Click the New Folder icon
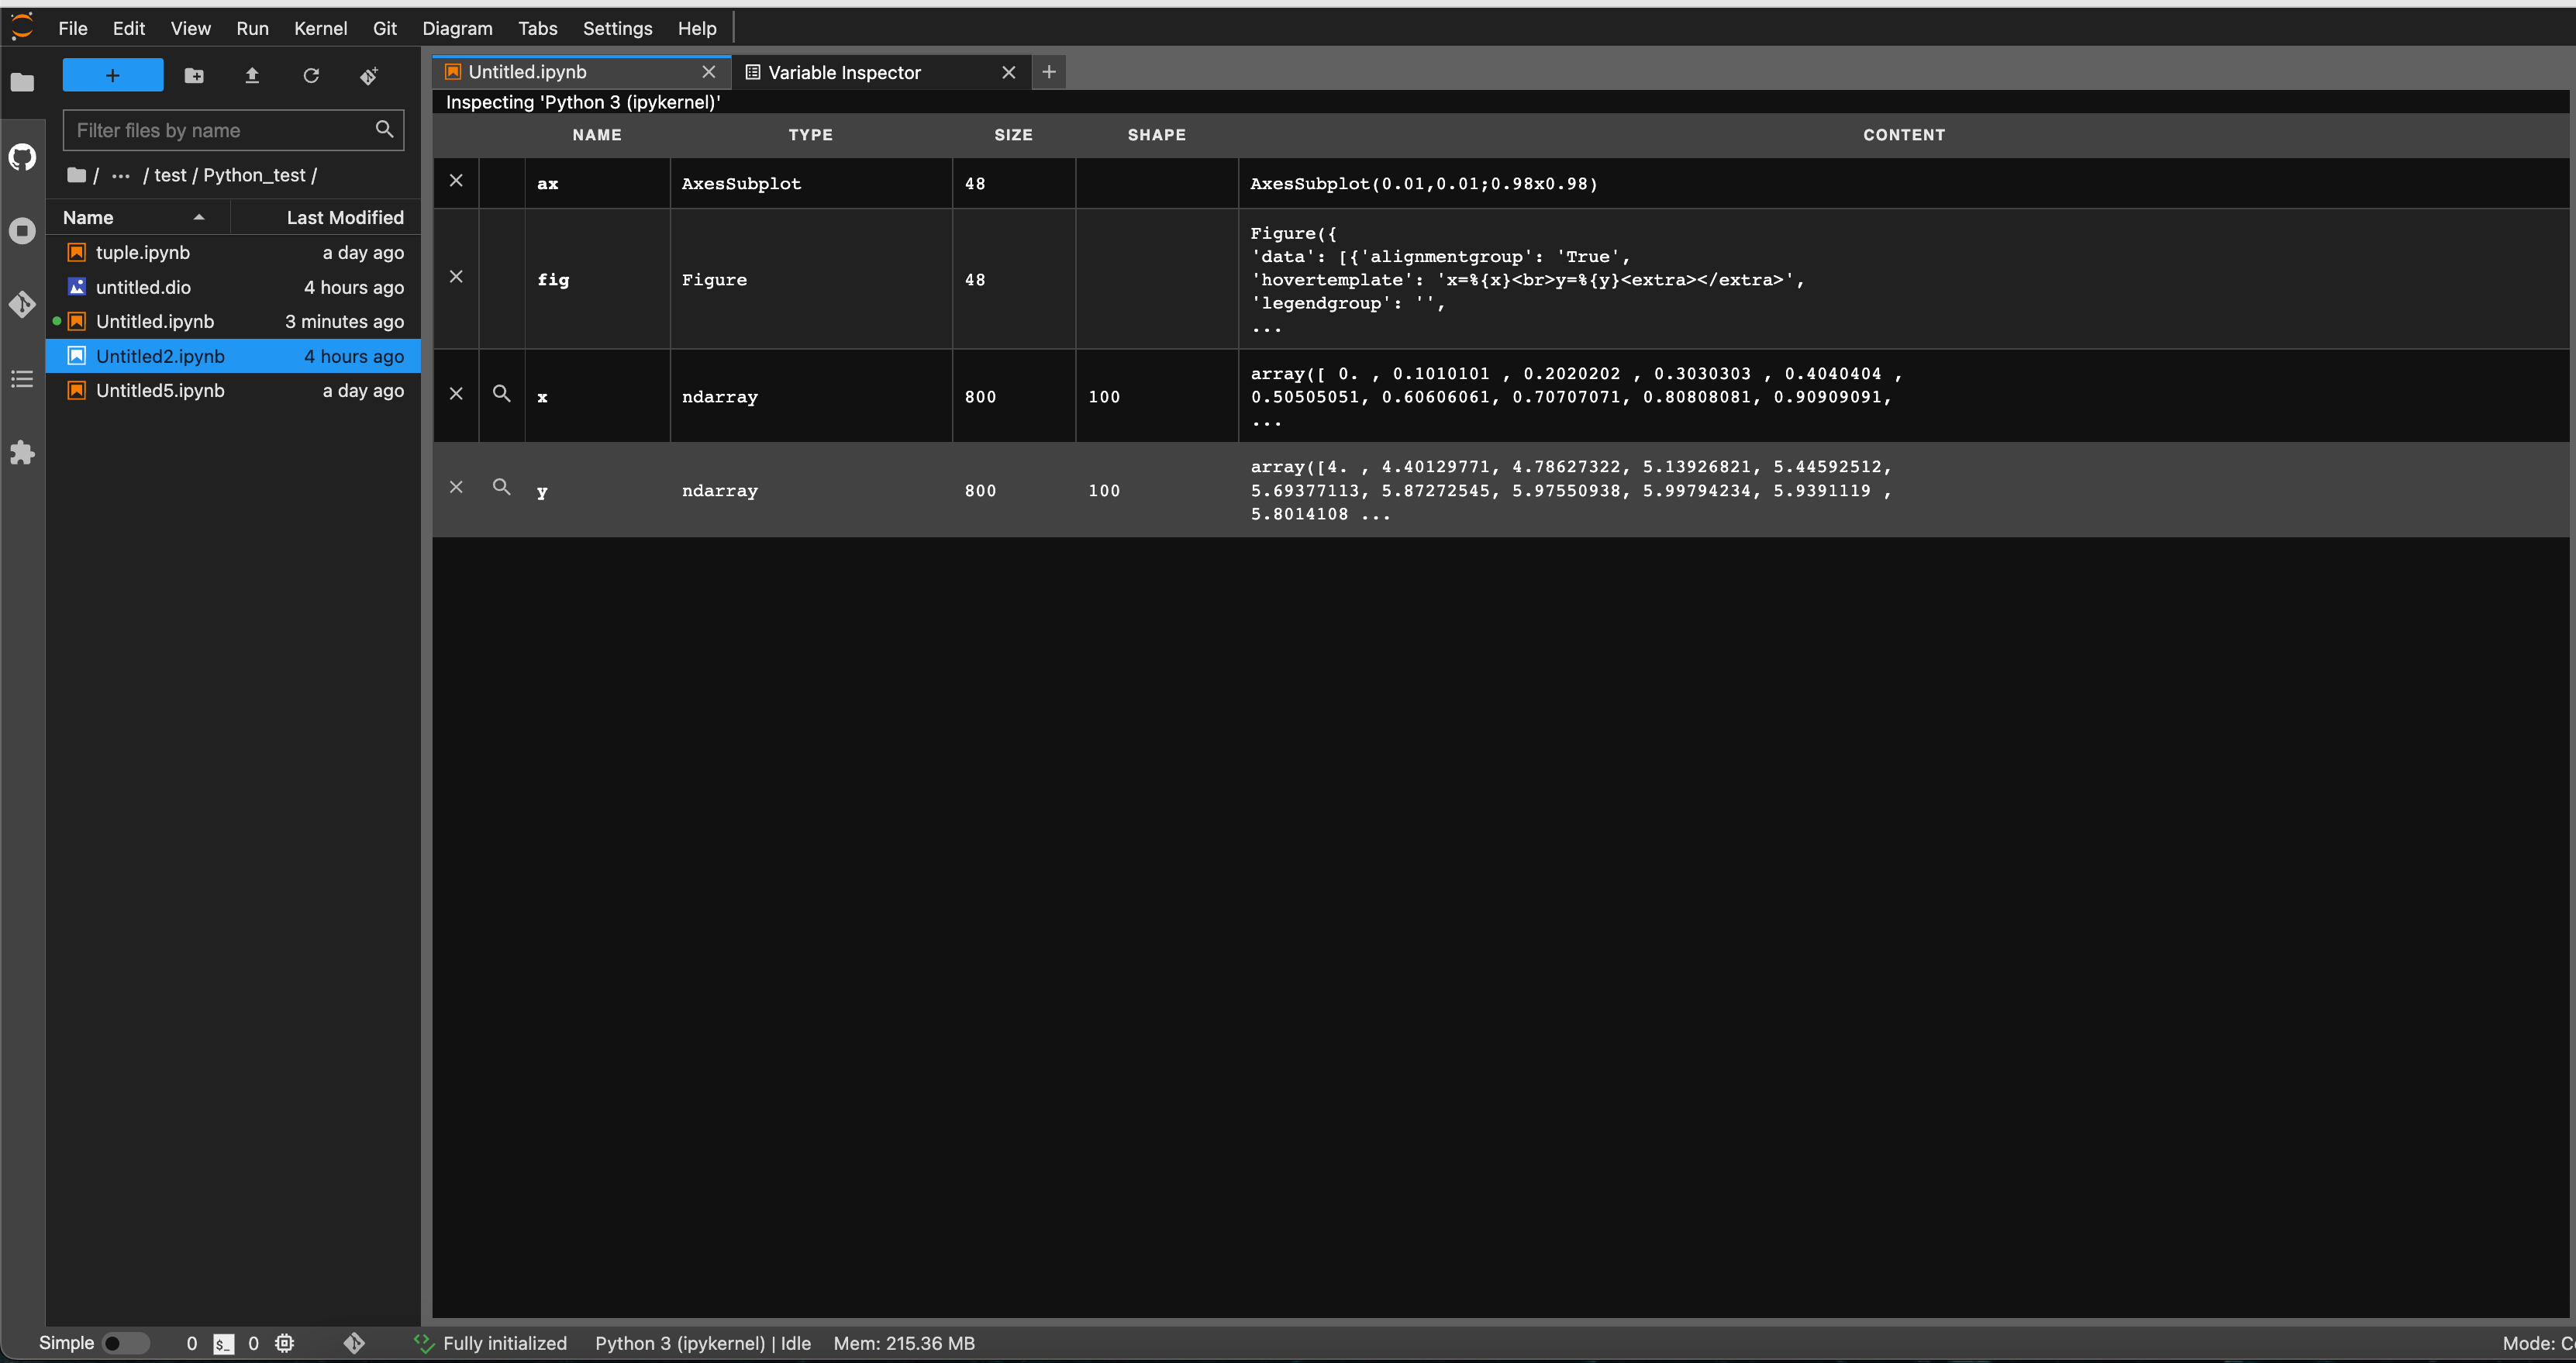This screenshot has height=1363, width=2576. (x=194, y=76)
